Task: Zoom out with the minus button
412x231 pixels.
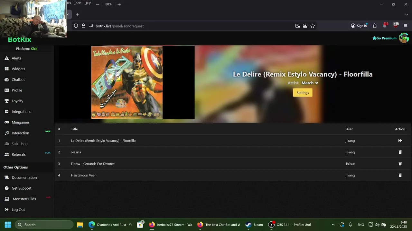Action: (98, 4)
